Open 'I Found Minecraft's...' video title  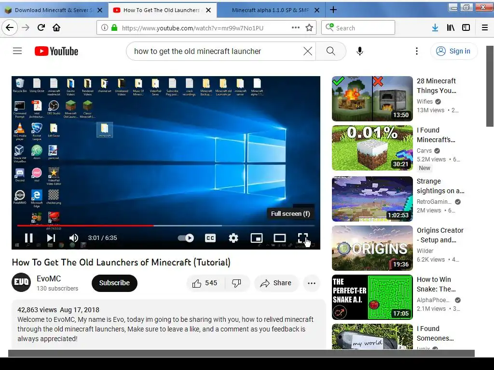[x=436, y=135]
